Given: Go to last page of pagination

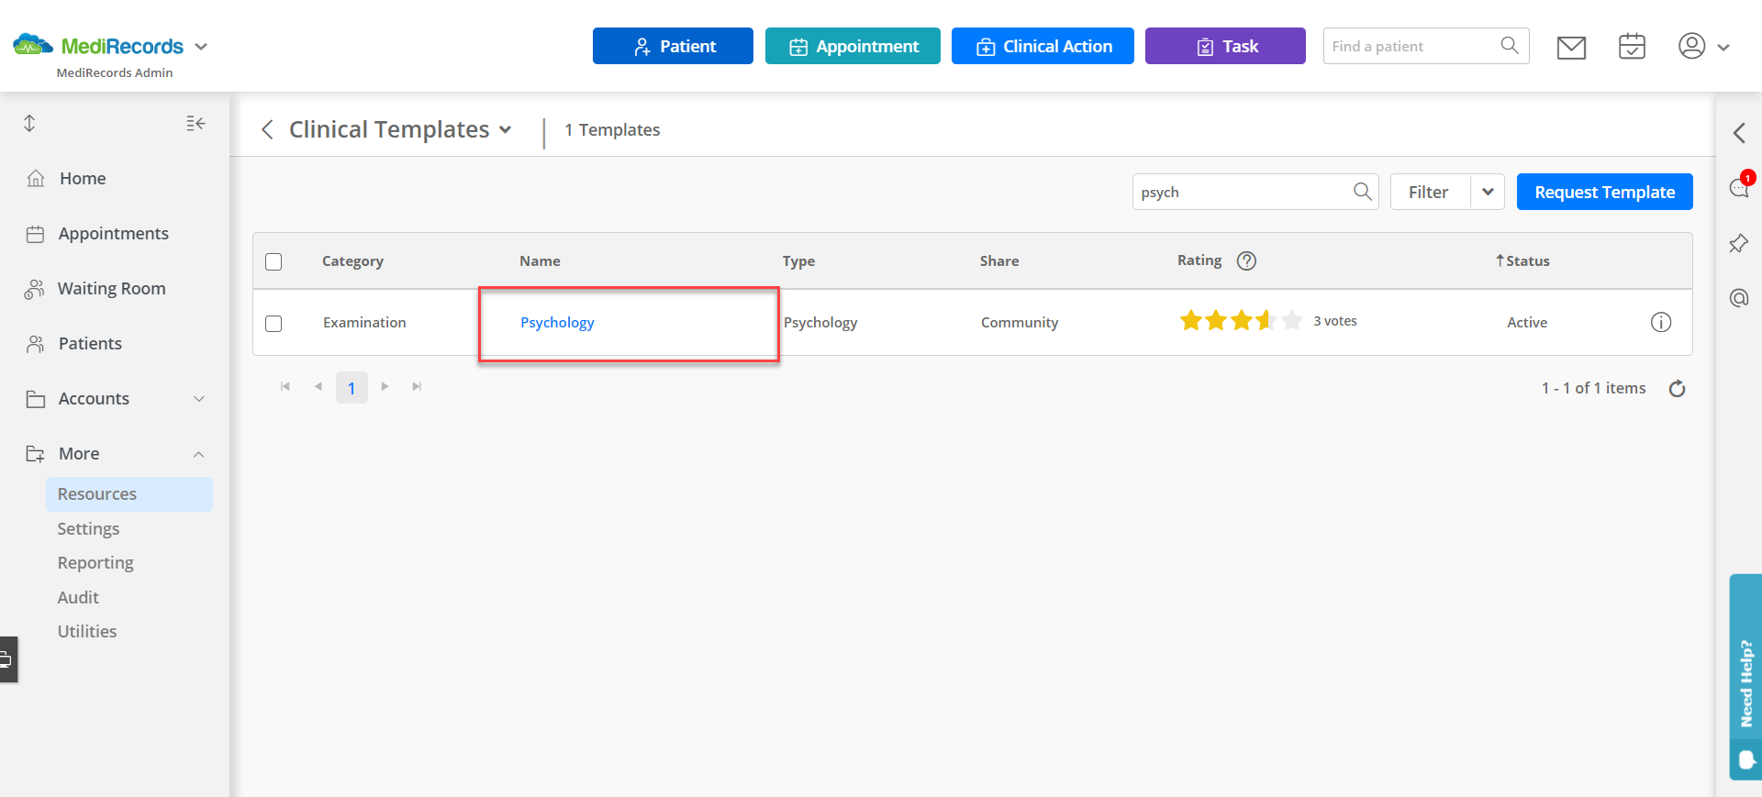Looking at the screenshot, I should [417, 387].
